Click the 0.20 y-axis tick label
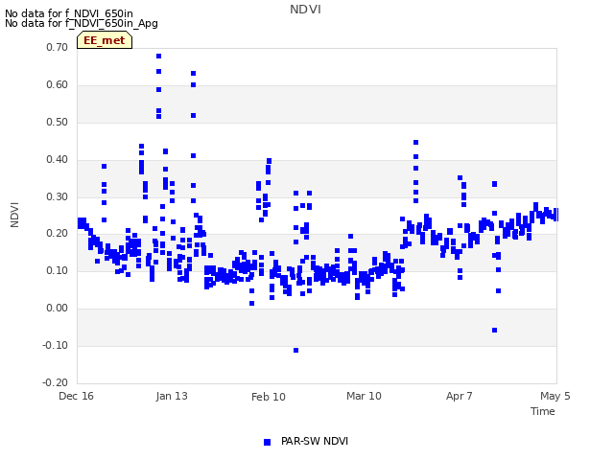614x460 pixels. coord(58,234)
